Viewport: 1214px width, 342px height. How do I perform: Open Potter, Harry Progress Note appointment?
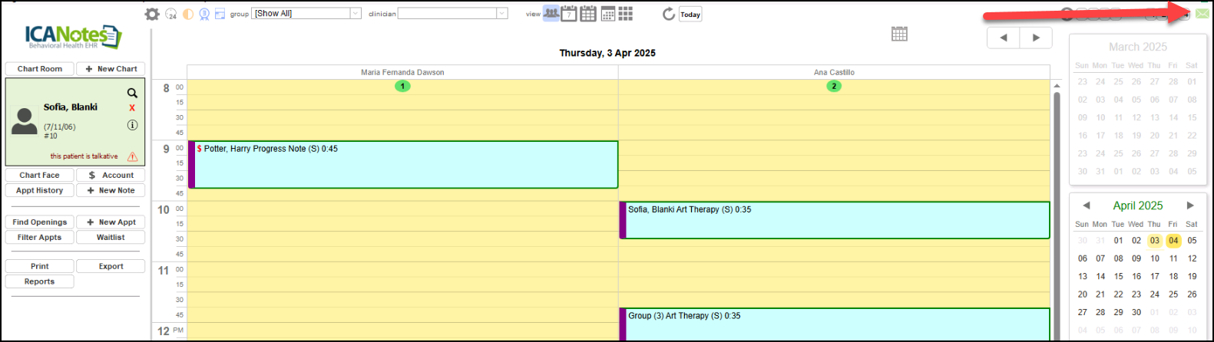tap(403, 164)
